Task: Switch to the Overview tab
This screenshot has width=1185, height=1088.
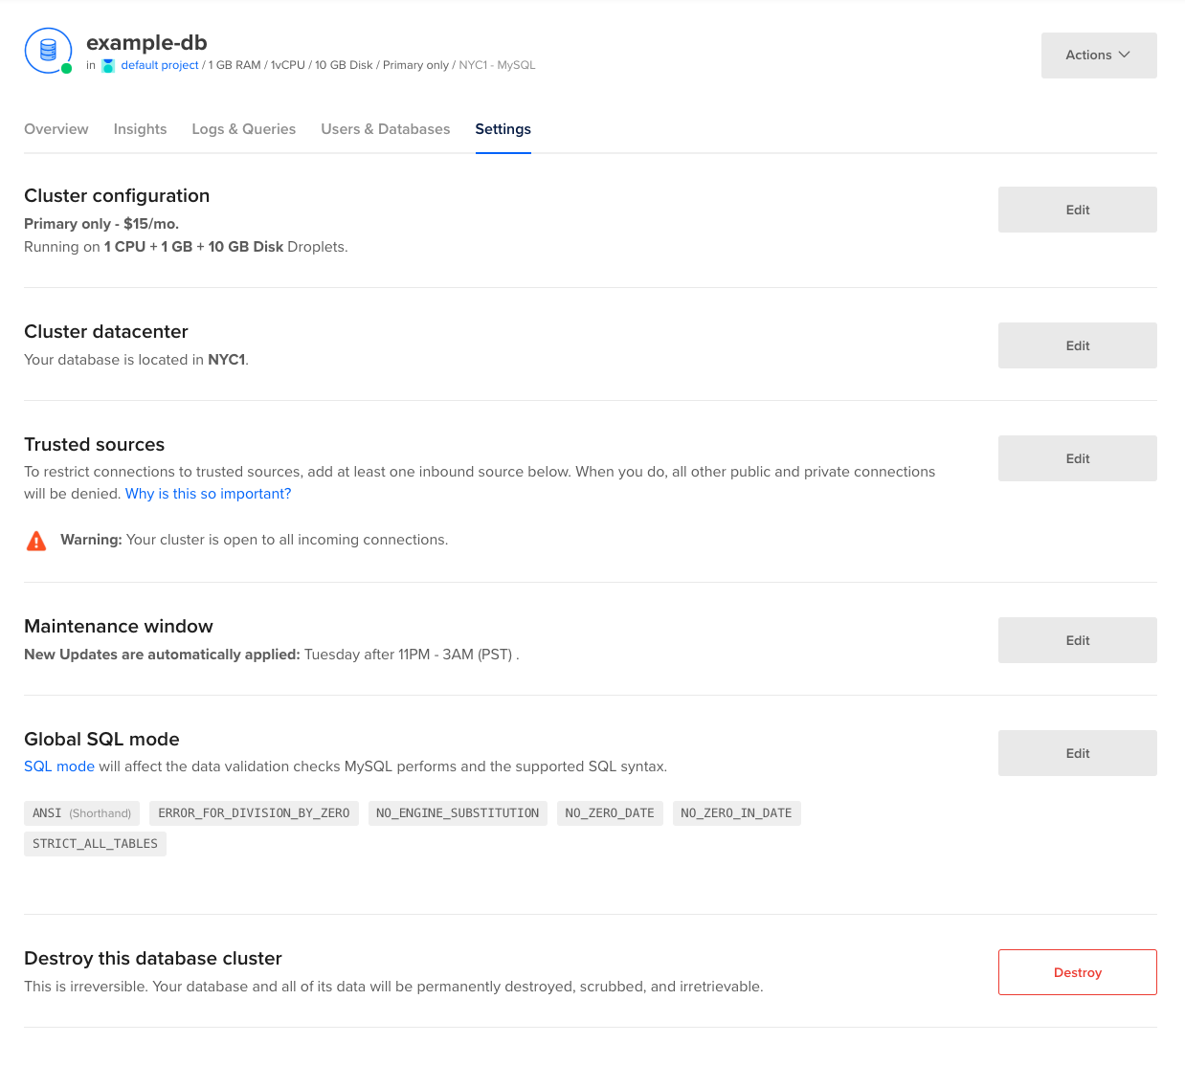Action: click(x=56, y=129)
